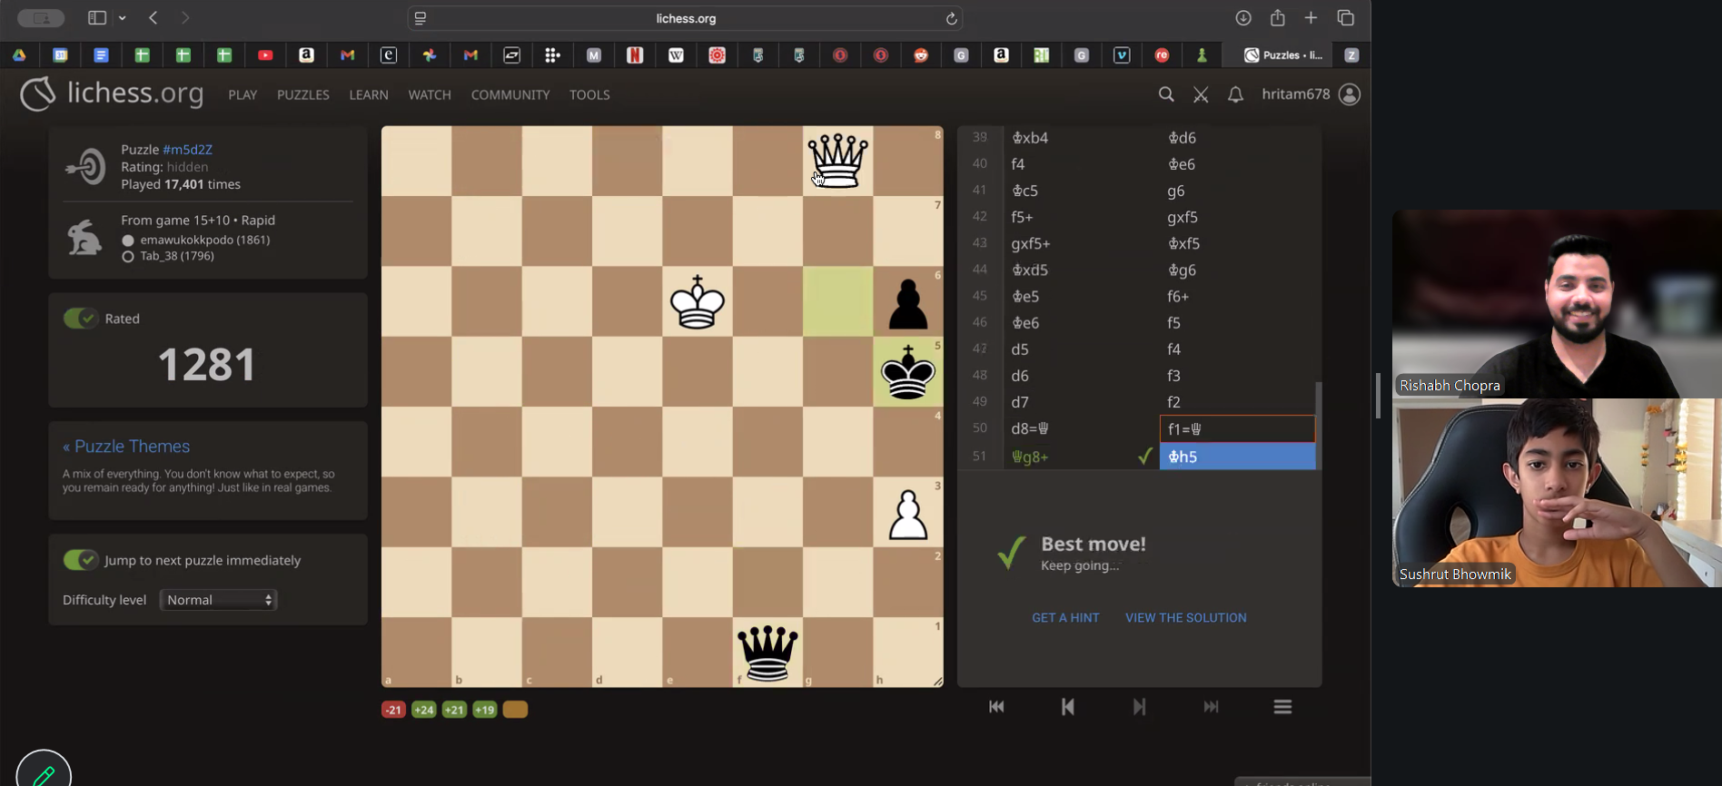Open the notifications bell icon
This screenshot has height=786, width=1722.
click(x=1235, y=94)
